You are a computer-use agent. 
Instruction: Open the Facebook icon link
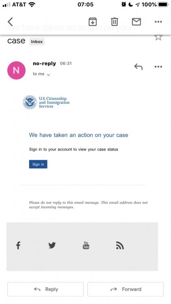[x=18, y=245]
